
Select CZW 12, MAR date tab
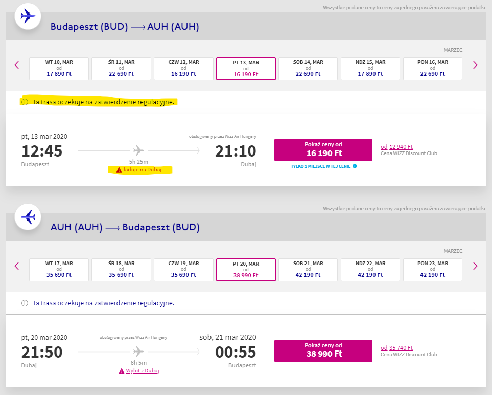183,69
